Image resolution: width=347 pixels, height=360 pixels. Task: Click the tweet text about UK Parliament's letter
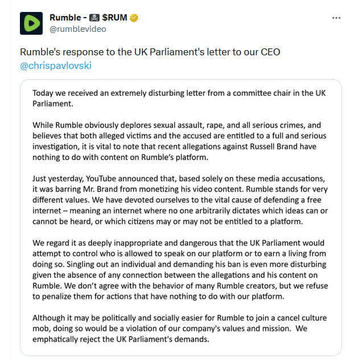point(150,52)
